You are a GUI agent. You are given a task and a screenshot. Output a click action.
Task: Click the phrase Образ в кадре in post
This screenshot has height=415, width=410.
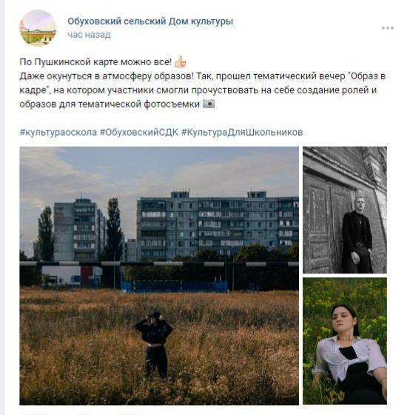tap(203, 83)
